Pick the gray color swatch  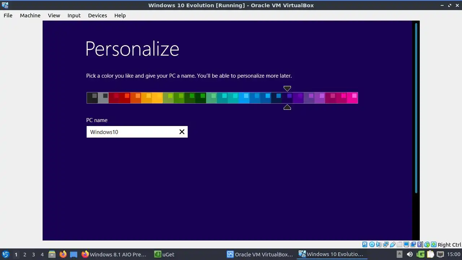pyautogui.click(x=103, y=98)
